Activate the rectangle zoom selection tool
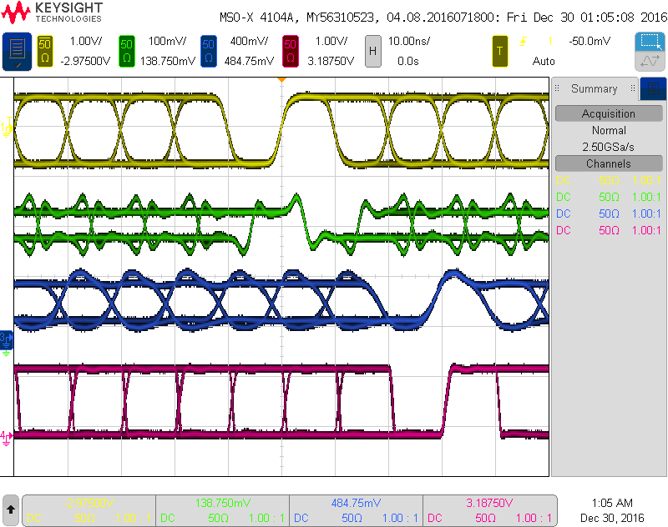This screenshot has height=527, width=668. (x=650, y=42)
